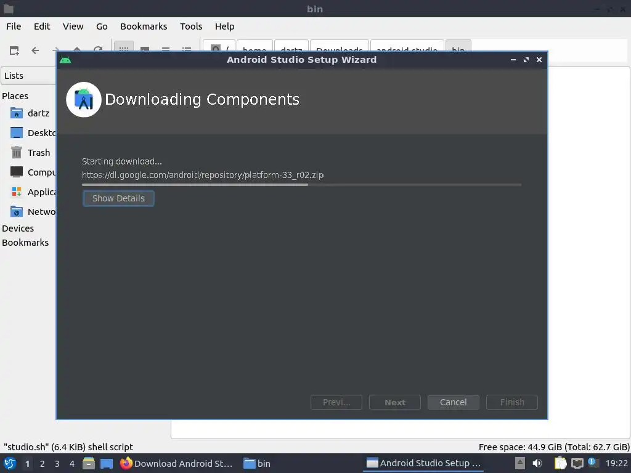Open the volume control tray icon
Viewport: 631px width, 473px height.
(x=537, y=463)
